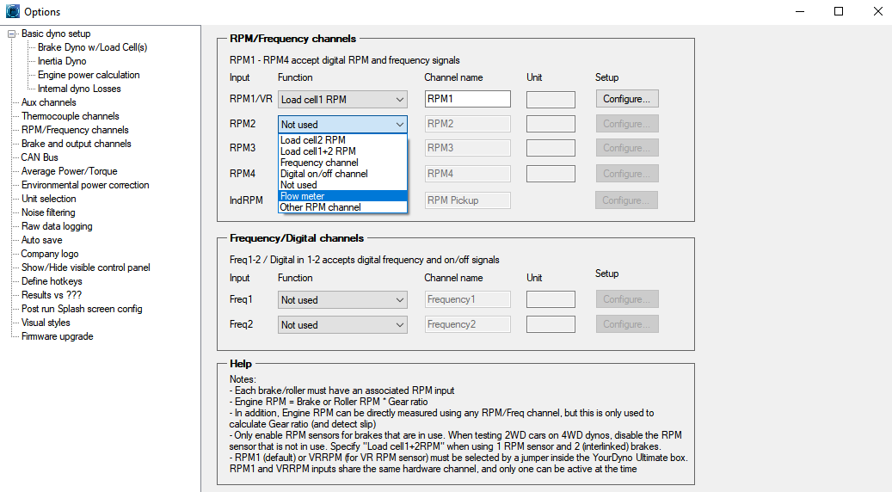The image size is (892, 492).
Task: Open Average Power/Torque settings
Action: pyautogui.click(x=70, y=171)
